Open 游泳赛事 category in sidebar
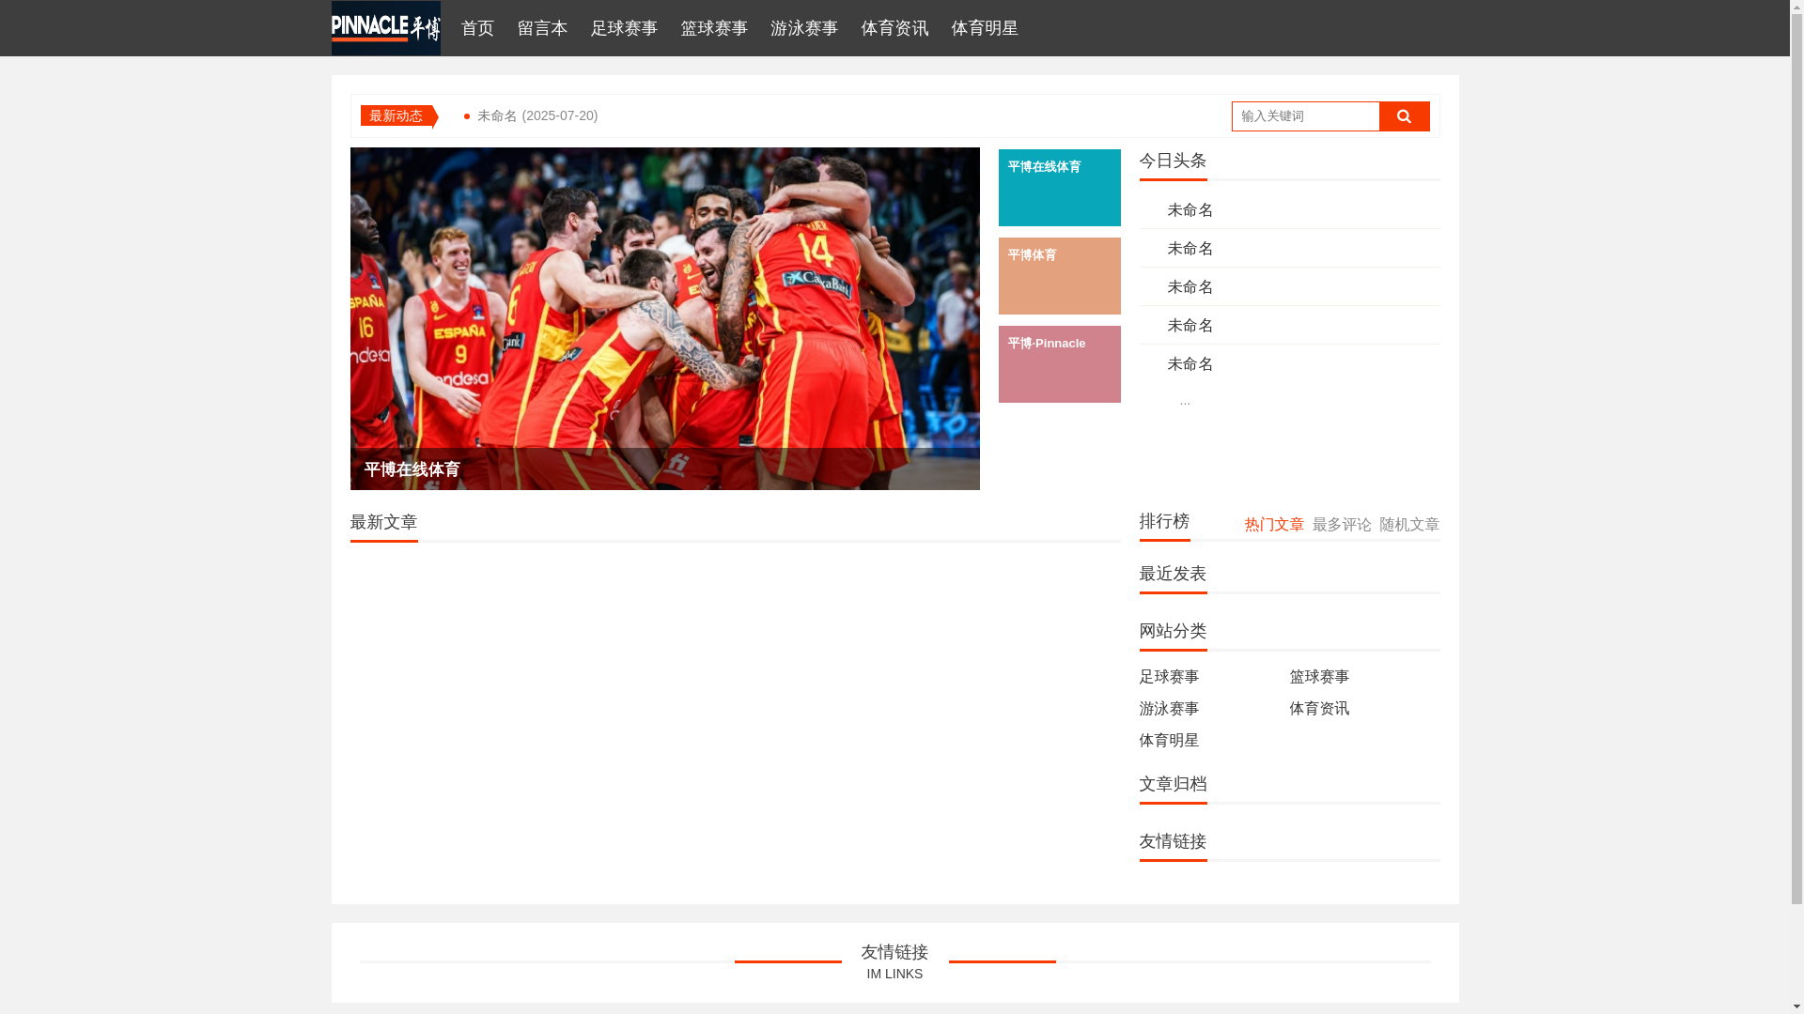The width and height of the screenshot is (1804, 1014). coord(1169,709)
